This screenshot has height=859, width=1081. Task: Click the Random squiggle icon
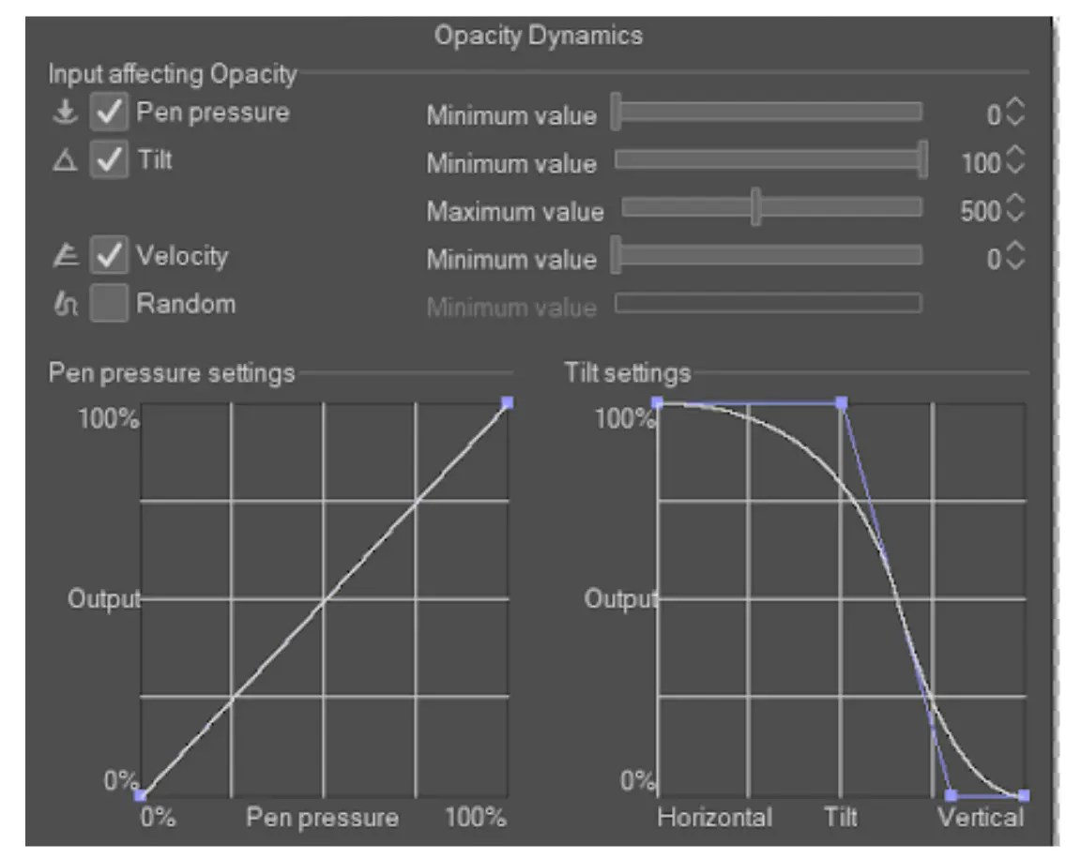click(x=66, y=303)
